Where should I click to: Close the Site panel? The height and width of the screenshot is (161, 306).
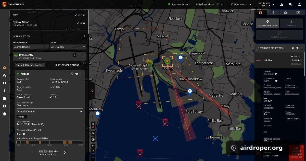click(80, 15)
